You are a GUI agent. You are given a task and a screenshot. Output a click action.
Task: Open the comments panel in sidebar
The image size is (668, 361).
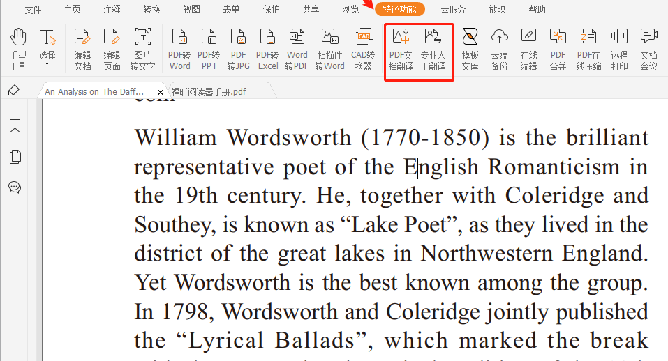pyautogui.click(x=15, y=187)
